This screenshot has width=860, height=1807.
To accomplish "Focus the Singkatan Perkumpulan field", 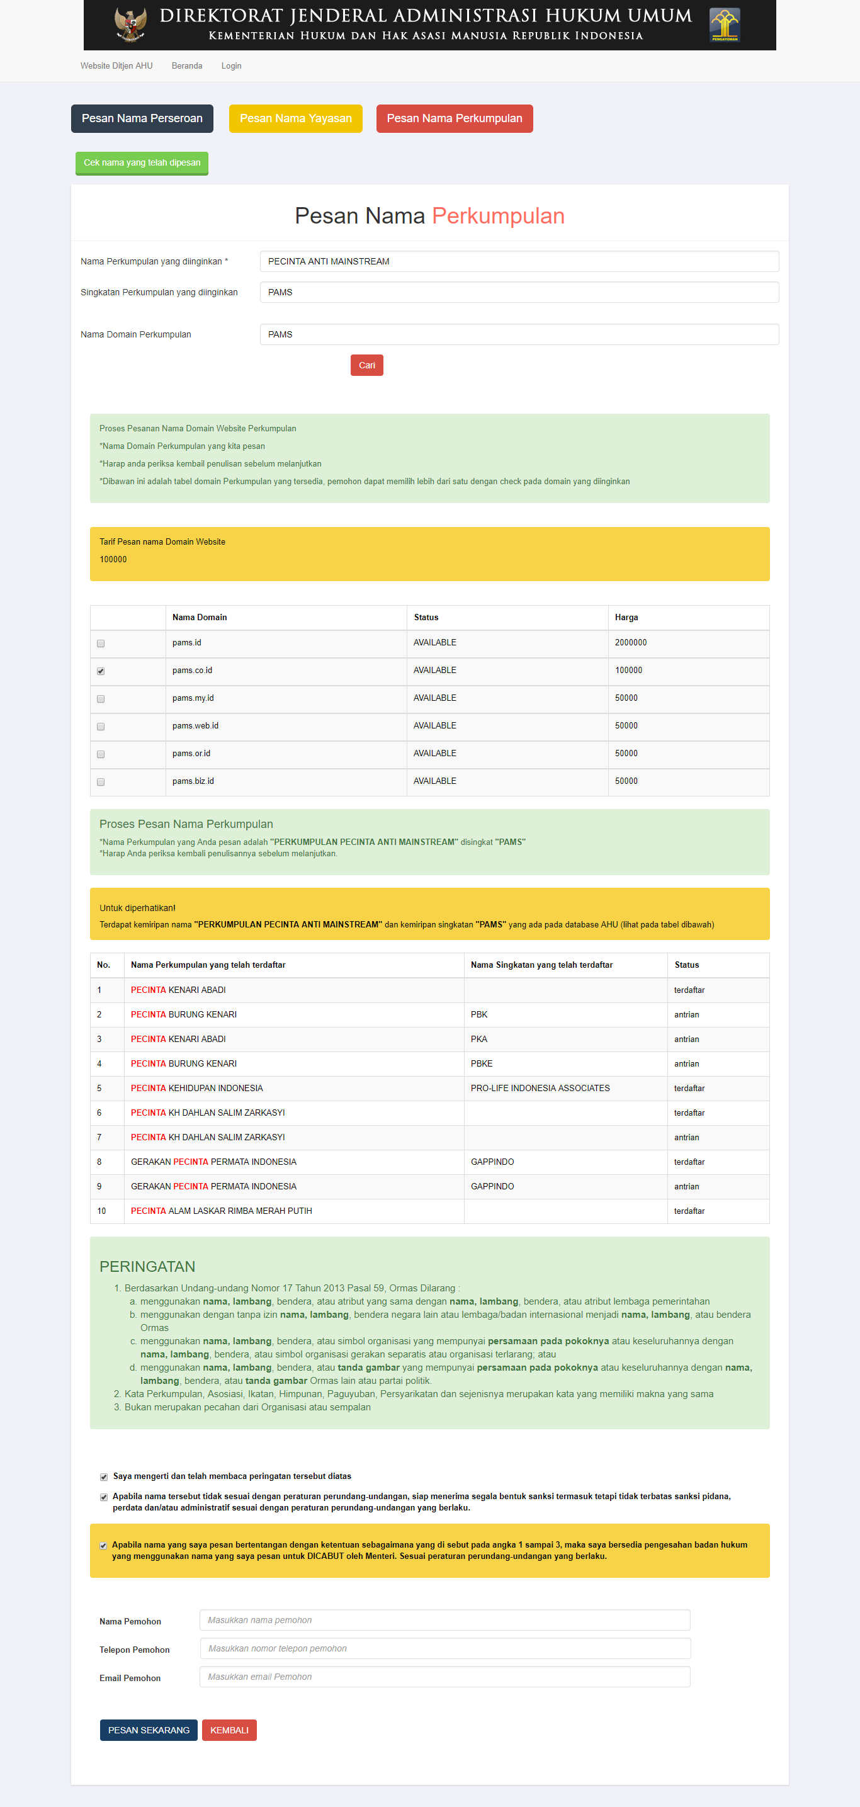I will (x=519, y=292).
